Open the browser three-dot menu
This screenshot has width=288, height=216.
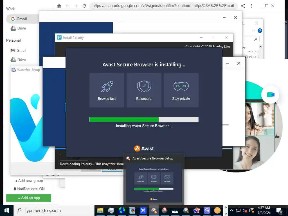tap(251, 6)
